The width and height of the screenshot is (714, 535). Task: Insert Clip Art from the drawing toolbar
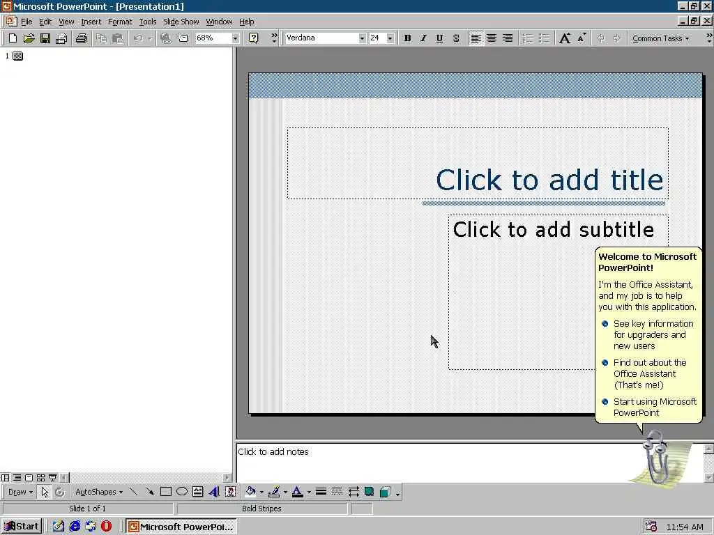tap(230, 492)
